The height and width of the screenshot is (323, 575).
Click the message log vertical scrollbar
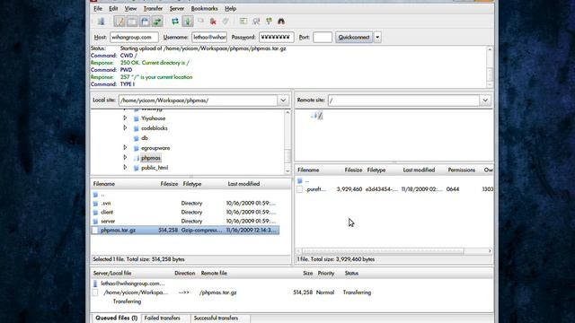490,67
